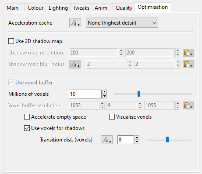
Task: Switch to the Lighting tab
Action: coord(58,8)
